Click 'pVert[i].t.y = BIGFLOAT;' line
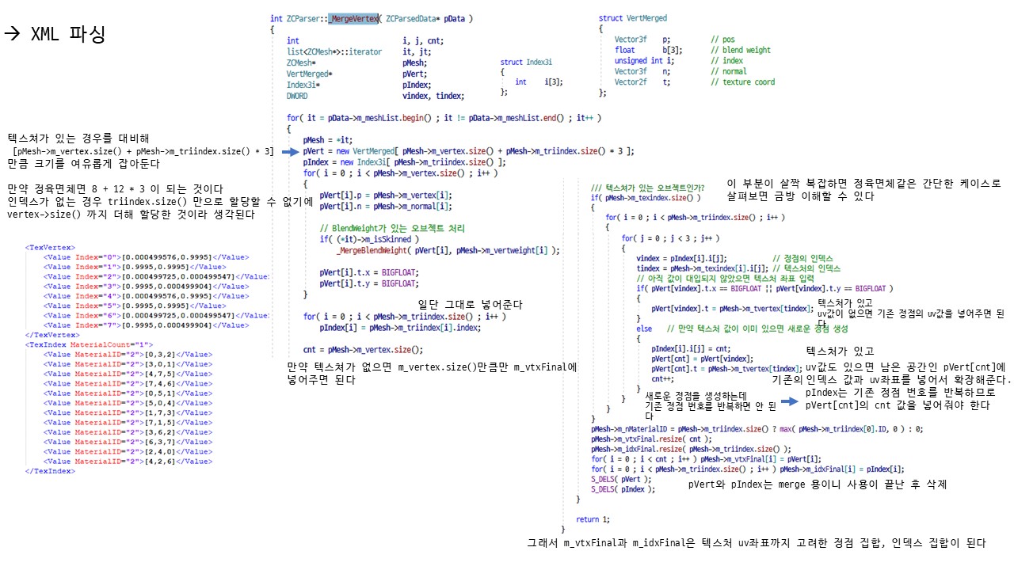This screenshot has height=570, width=1014. tap(368, 283)
